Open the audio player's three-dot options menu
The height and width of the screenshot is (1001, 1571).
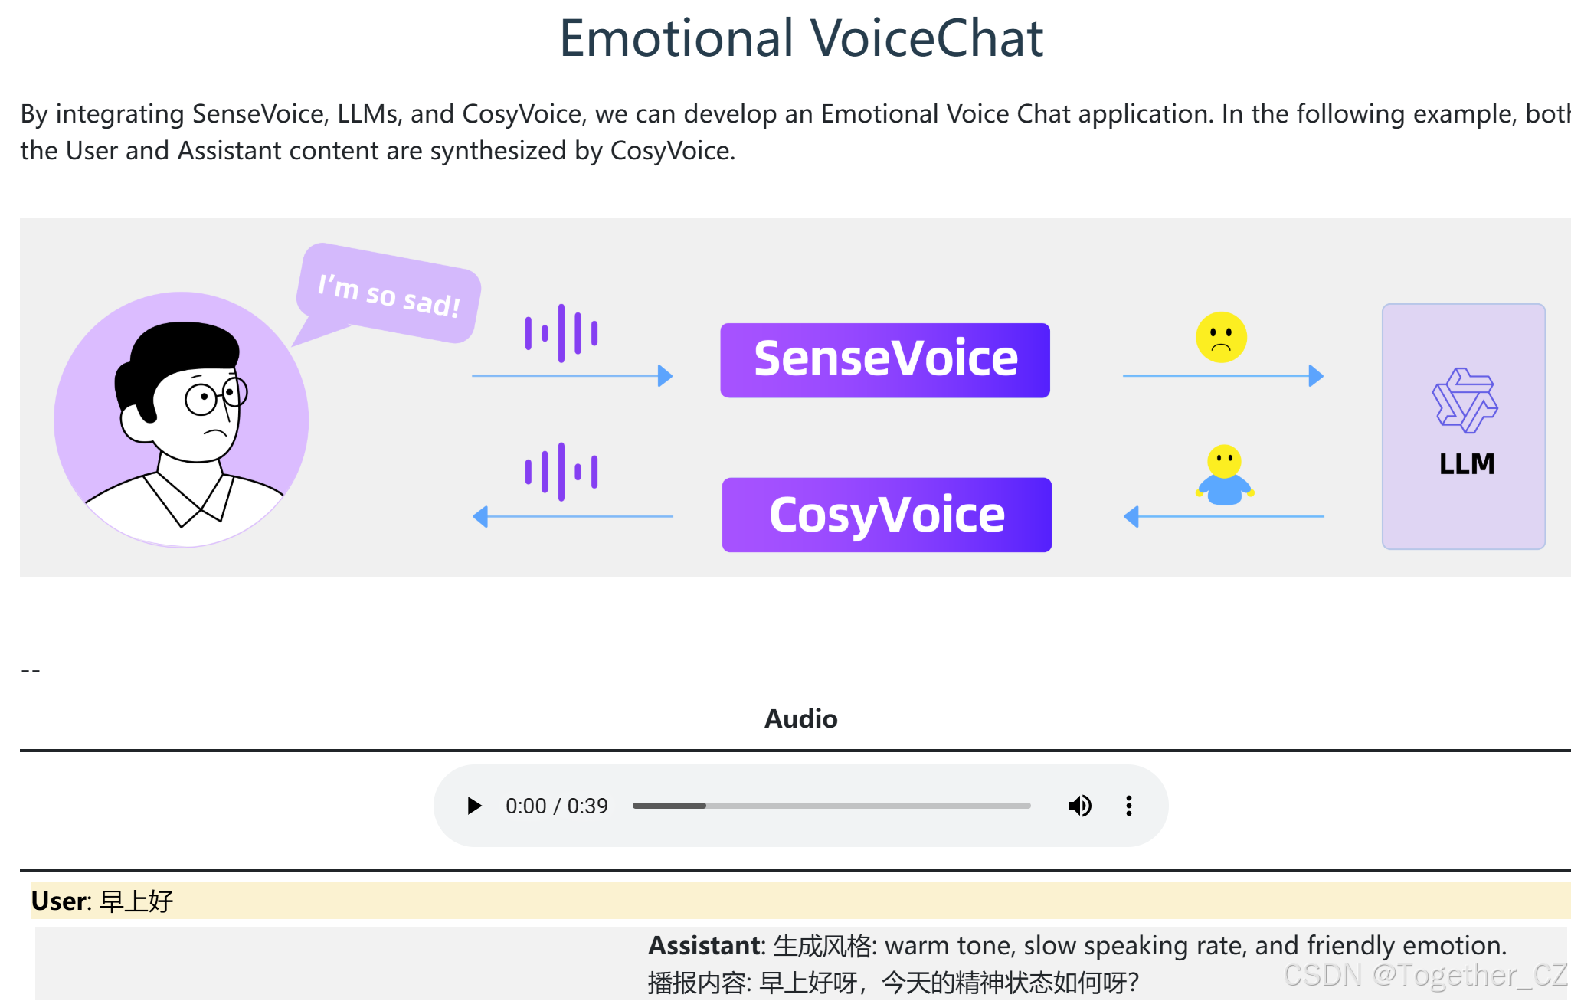coord(1128,805)
